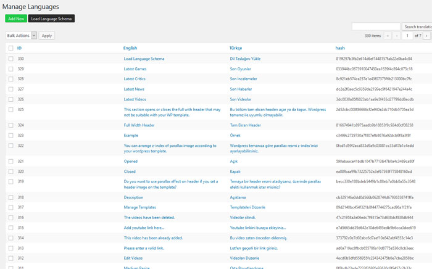Check the checkbox for row 330
The image size is (432, 269).
pyautogui.click(x=10, y=59)
